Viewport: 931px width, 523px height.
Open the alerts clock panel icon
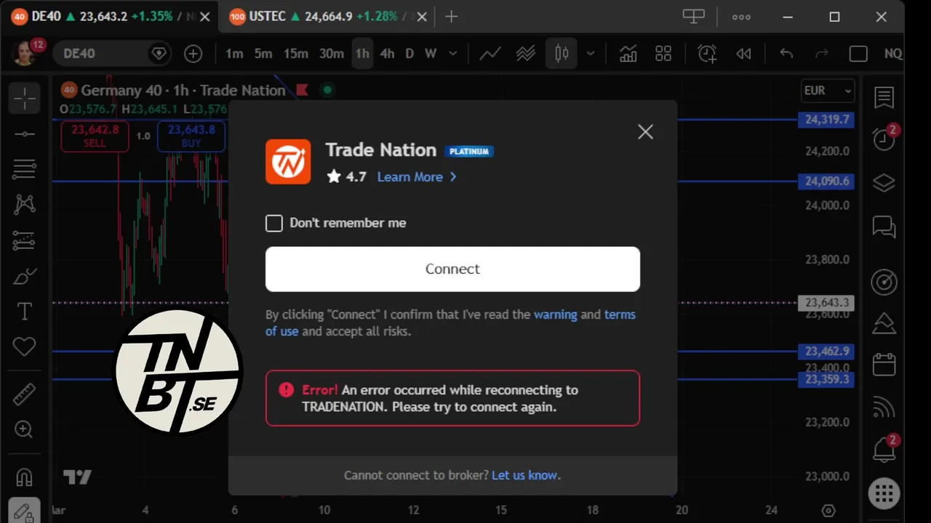pyautogui.click(x=884, y=138)
